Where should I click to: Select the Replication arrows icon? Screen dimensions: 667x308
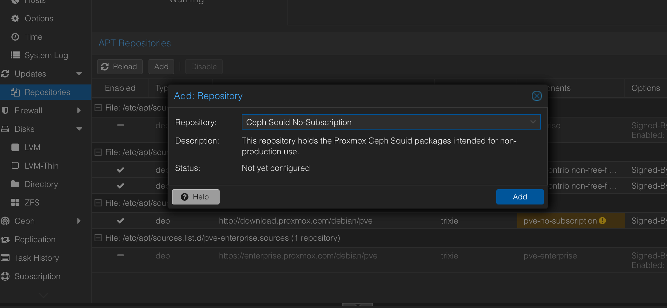click(x=5, y=239)
